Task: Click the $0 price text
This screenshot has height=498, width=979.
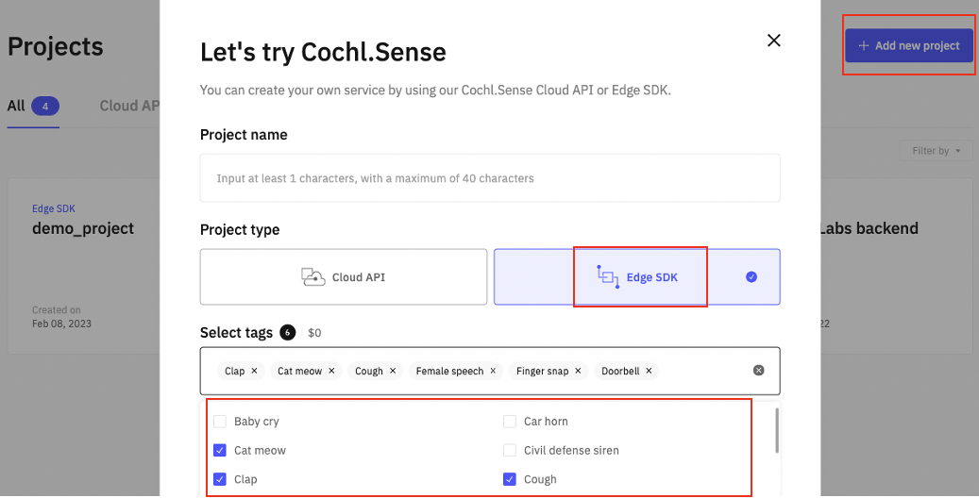Action: 314,333
